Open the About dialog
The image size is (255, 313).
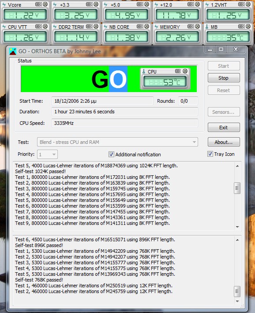[224, 142]
